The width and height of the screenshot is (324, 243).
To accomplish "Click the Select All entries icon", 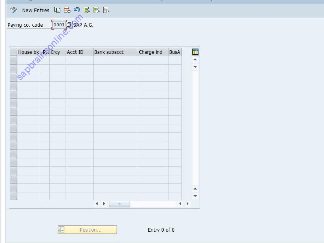I will coord(86,10).
